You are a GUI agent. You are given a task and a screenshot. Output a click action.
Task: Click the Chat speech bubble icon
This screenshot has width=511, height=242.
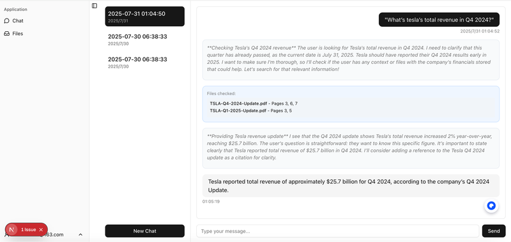pyautogui.click(x=6, y=21)
